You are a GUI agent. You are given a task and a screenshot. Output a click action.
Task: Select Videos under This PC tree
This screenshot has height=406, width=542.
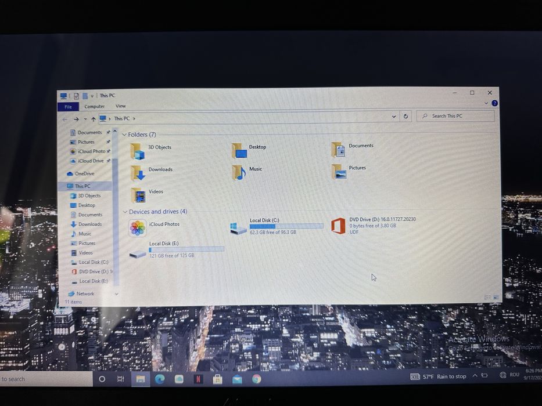pyautogui.click(x=86, y=253)
